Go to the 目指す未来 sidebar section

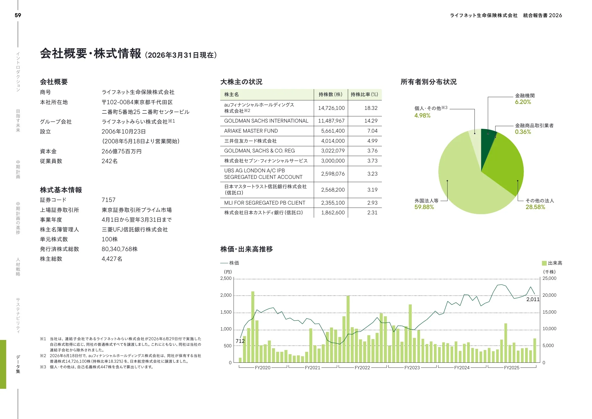(18, 121)
